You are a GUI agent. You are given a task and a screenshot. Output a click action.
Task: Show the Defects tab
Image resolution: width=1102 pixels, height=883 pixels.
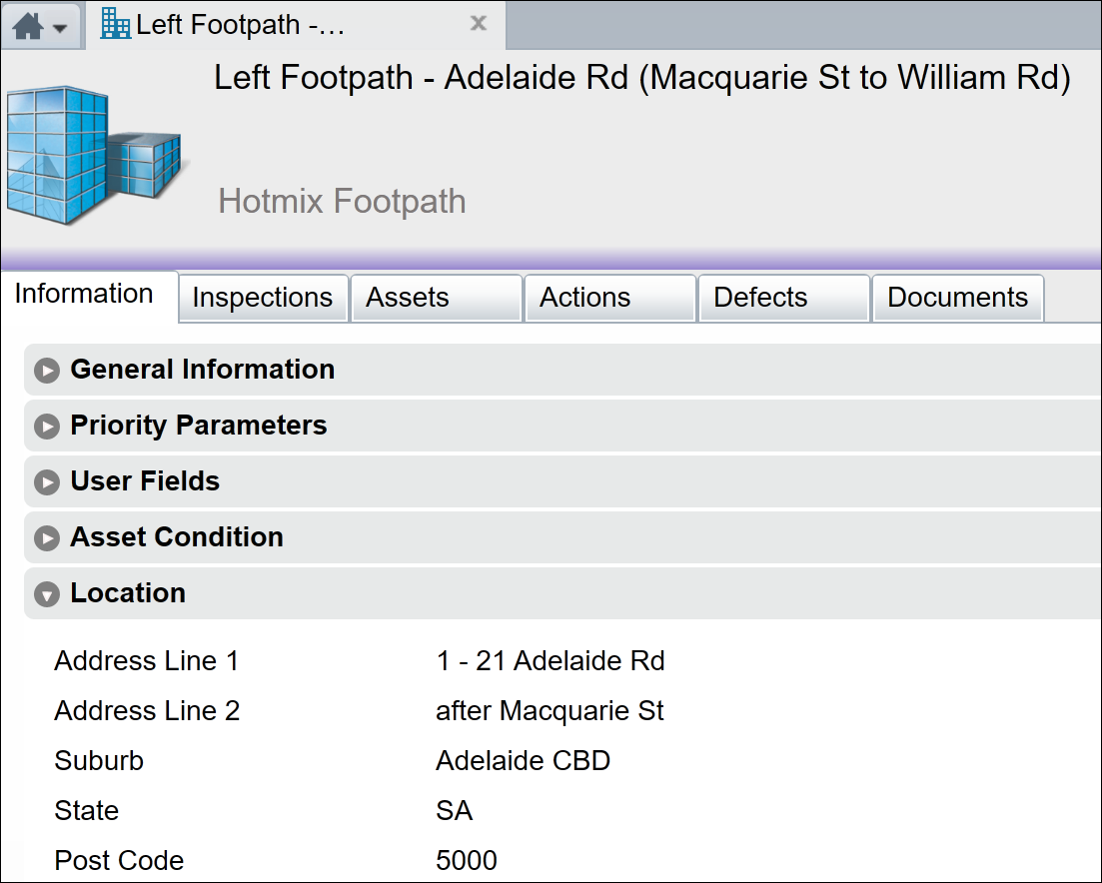click(760, 298)
